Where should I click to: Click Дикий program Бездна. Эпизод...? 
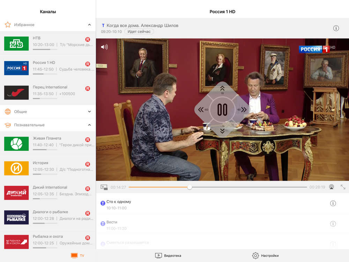[x=75, y=194]
